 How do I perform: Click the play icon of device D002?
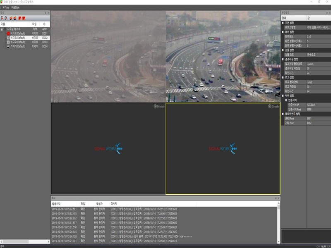pyautogui.click(x=8, y=38)
